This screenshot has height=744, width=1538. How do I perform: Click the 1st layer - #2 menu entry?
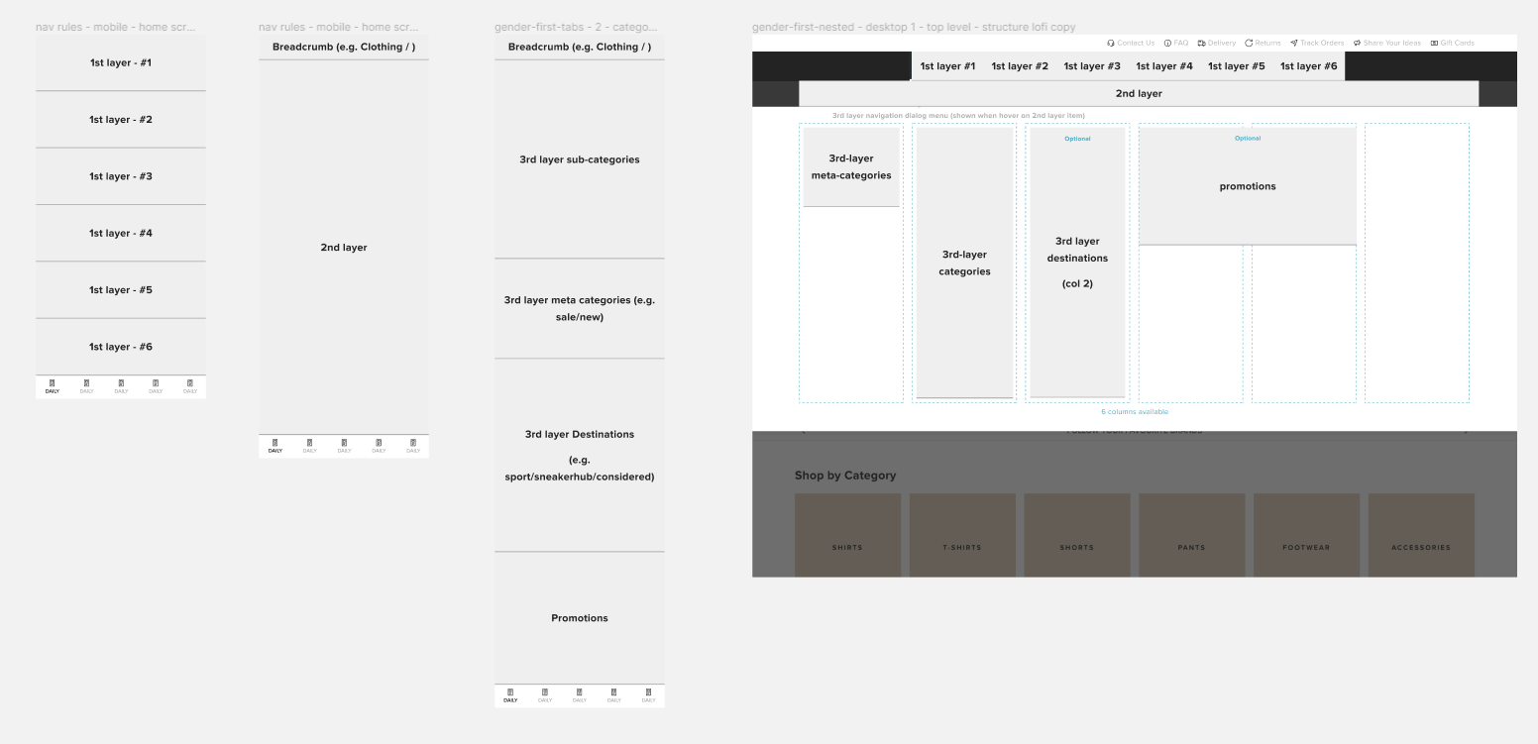pyautogui.click(x=119, y=119)
